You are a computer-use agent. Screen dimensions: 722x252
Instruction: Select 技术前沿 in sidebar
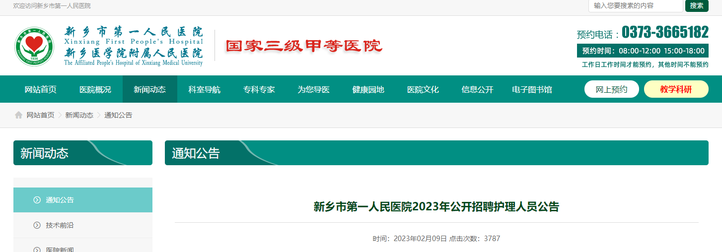(x=83, y=225)
